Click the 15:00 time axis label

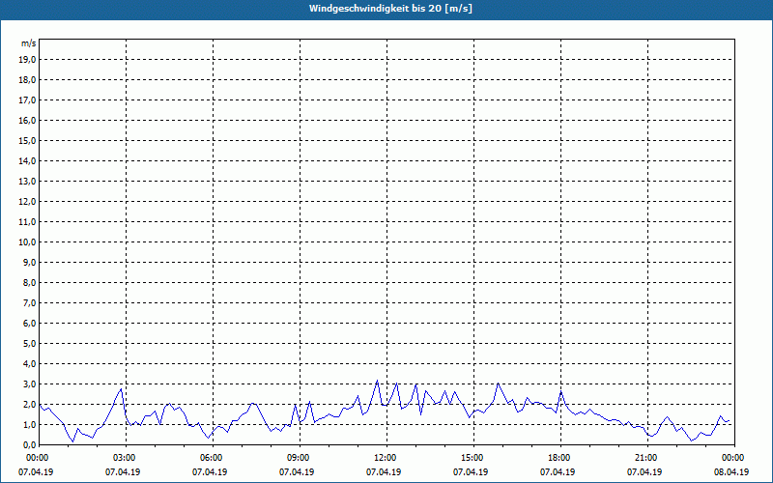pyautogui.click(x=473, y=458)
